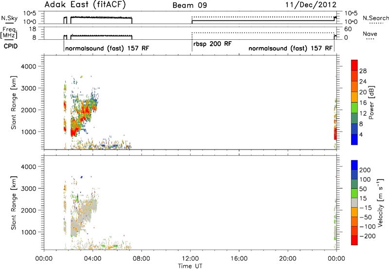Click the 'Velocity [m s-1]' colorbar title
The width and height of the screenshot is (389, 269).
point(381,202)
